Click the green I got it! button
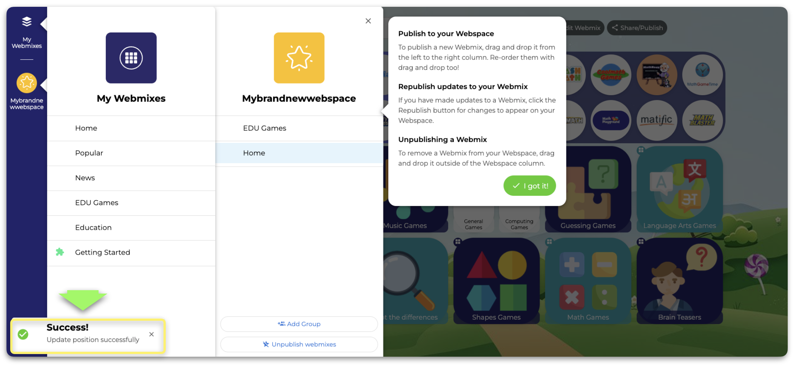Viewport: 793px width, 365px height. [x=529, y=186]
